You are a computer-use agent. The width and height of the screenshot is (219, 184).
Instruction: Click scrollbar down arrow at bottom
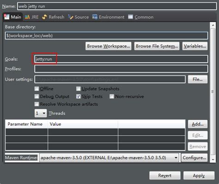[x=213, y=160]
